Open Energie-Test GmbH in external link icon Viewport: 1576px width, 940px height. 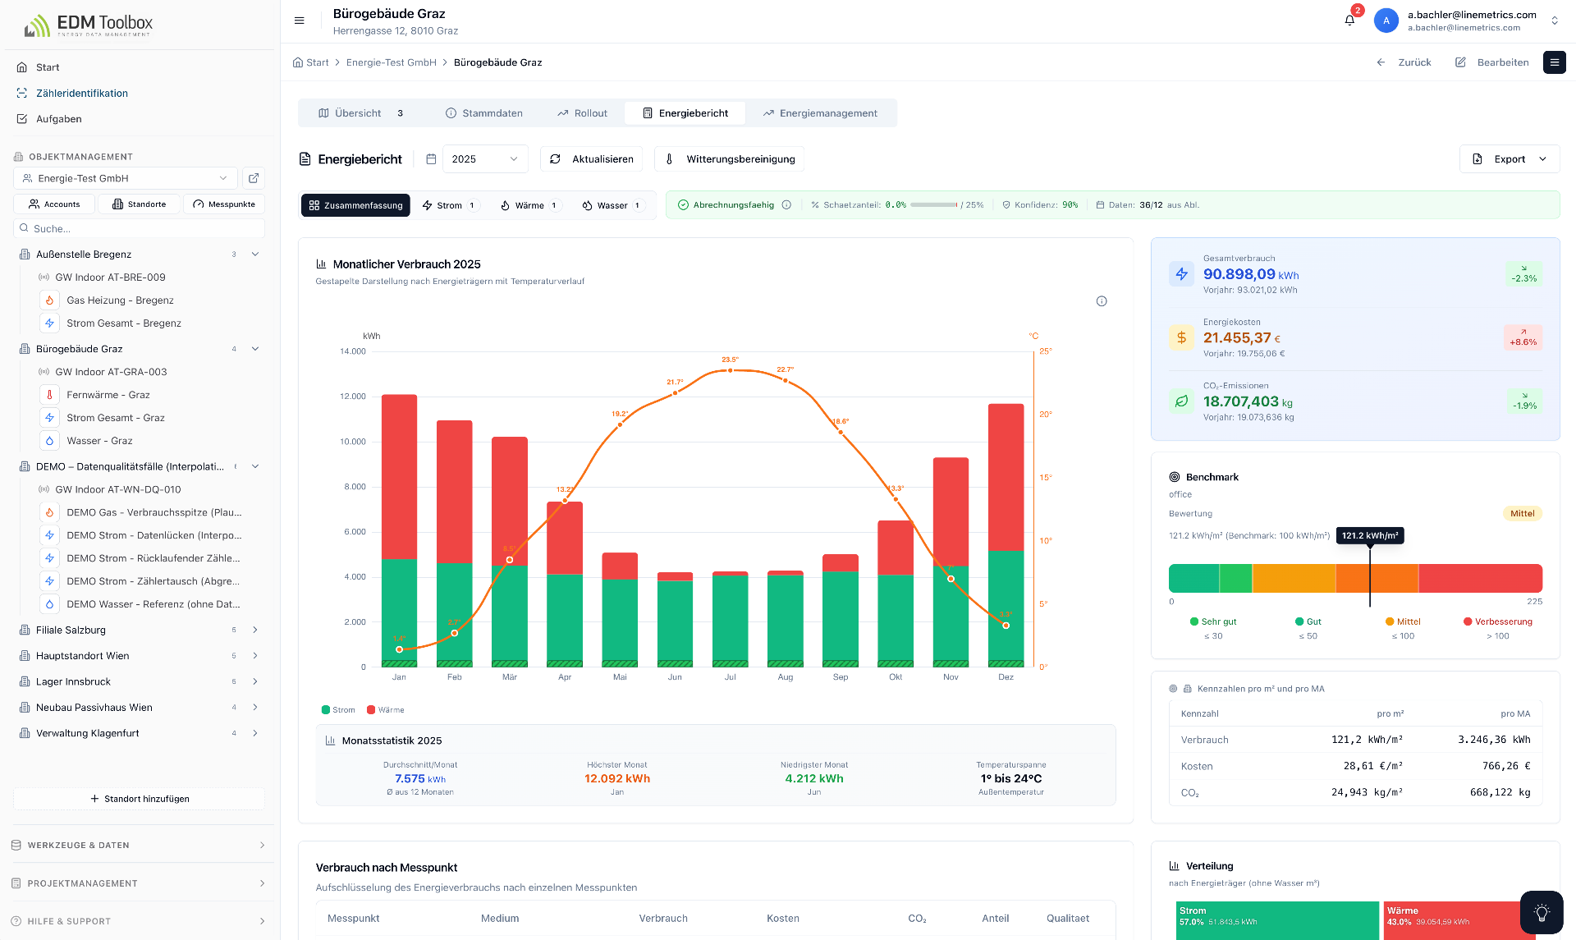tap(254, 178)
